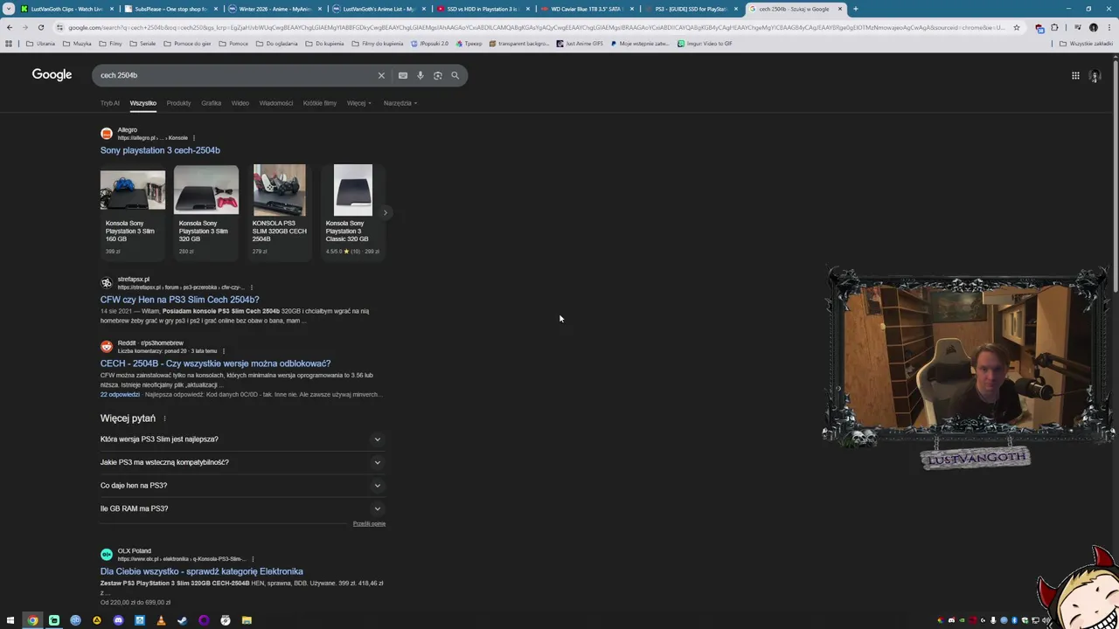Screen dimensions: 1119x629
Task: Reload the page in Chrome
Action: coord(41,27)
